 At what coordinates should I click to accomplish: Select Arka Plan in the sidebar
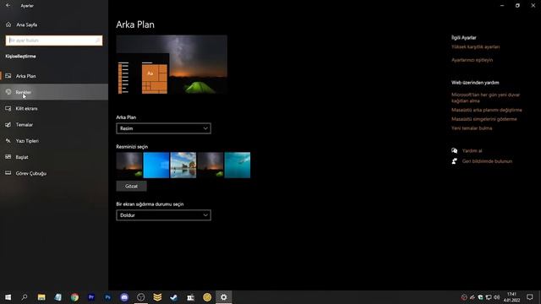[54, 76]
